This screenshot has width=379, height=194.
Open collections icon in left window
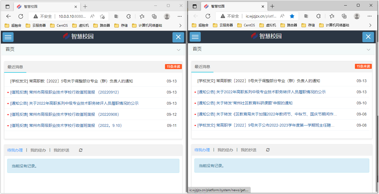(154, 16)
